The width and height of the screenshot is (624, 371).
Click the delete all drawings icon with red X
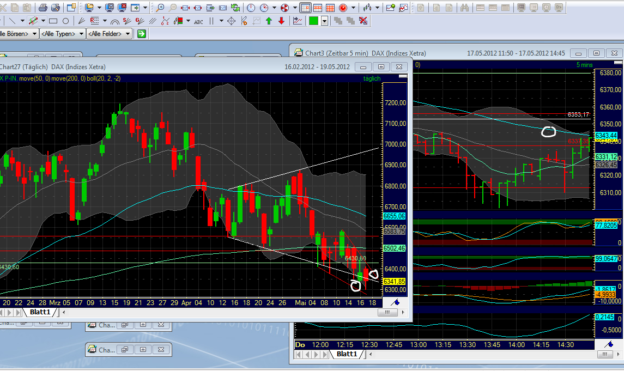(x=363, y=21)
